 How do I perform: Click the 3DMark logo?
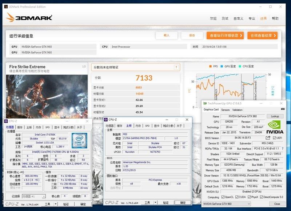(x=29, y=17)
